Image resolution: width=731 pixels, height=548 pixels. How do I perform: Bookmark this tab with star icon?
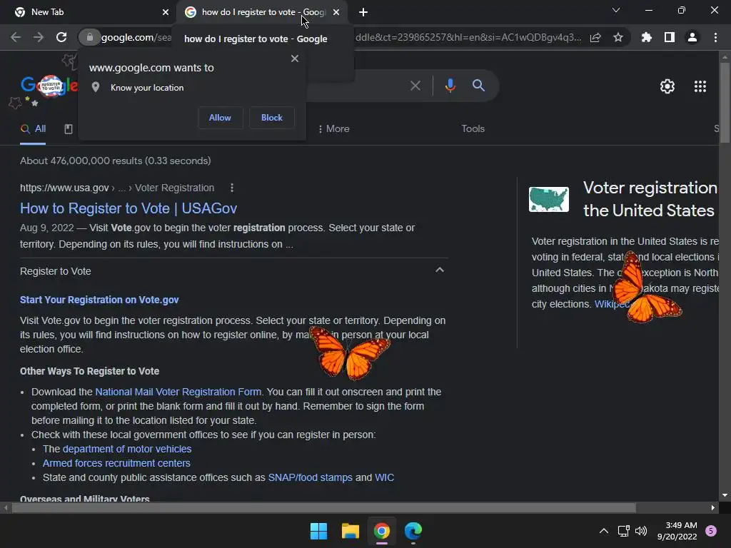tap(618, 37)
